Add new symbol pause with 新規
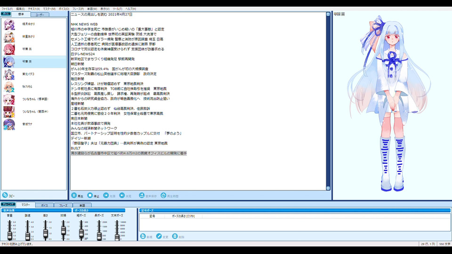The height and width of the screenshot is (254, 452). 143,237
